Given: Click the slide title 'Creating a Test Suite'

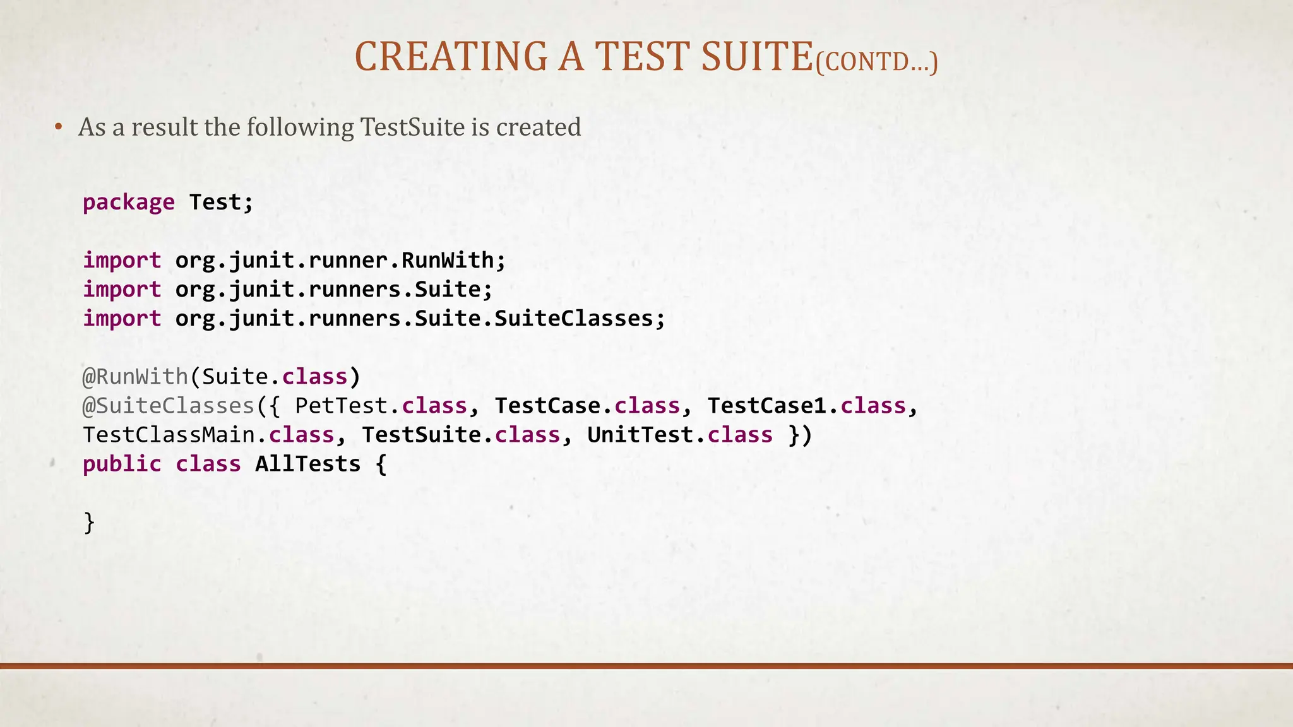Looking at the screenshot, I should [x=583, y=57].
